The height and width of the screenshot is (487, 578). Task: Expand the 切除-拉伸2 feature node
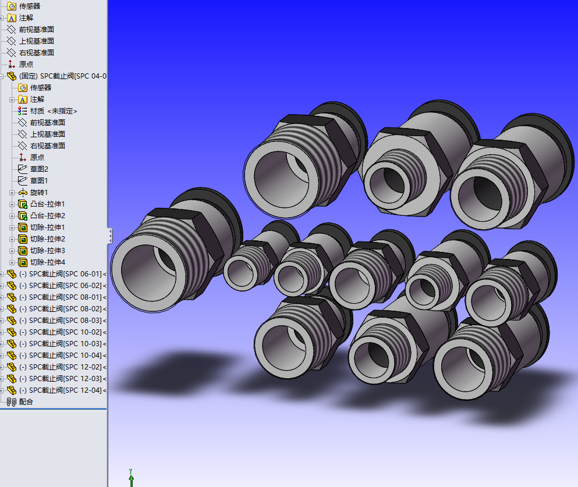[12, 239]
